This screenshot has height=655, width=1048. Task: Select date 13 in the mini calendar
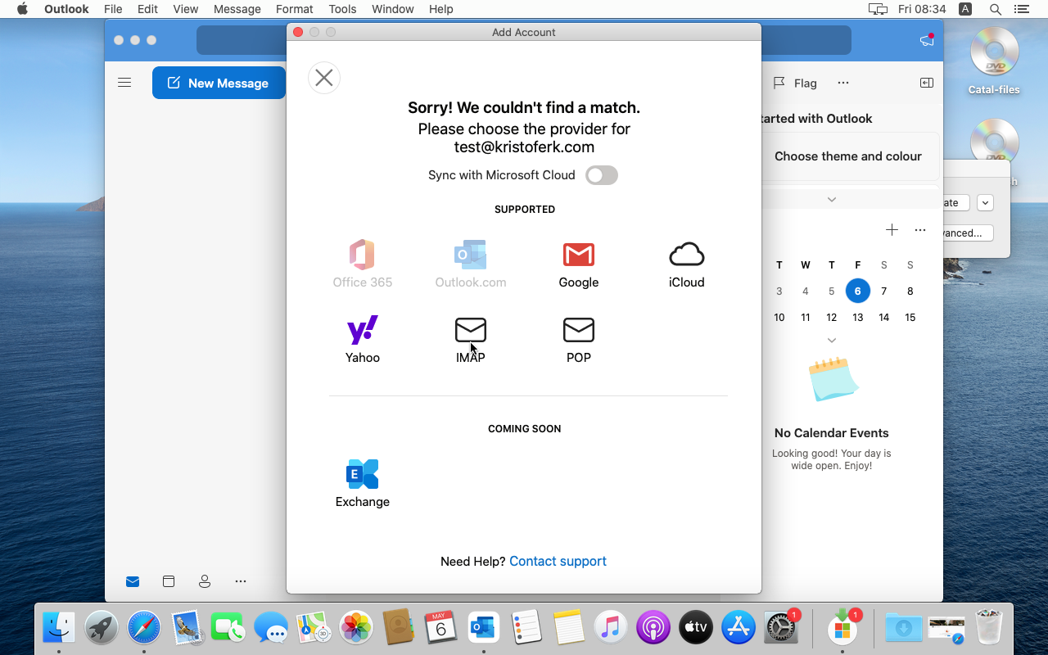pyautogui.click(x=857, y=317)
